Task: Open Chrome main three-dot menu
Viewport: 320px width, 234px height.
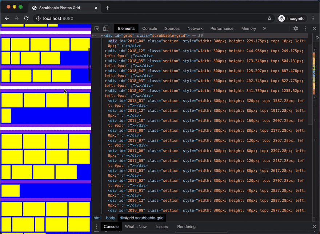Action: [313, 19]
